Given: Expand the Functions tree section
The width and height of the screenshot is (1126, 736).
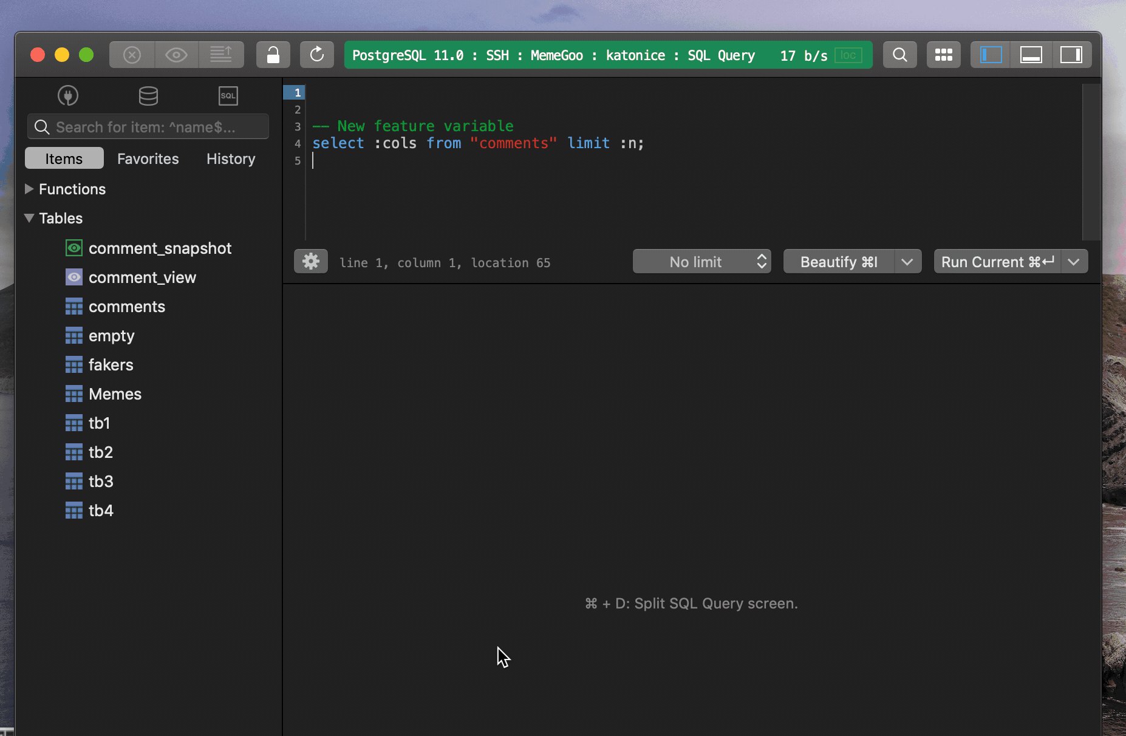Looking at the screenshot, I should point(28,189).
